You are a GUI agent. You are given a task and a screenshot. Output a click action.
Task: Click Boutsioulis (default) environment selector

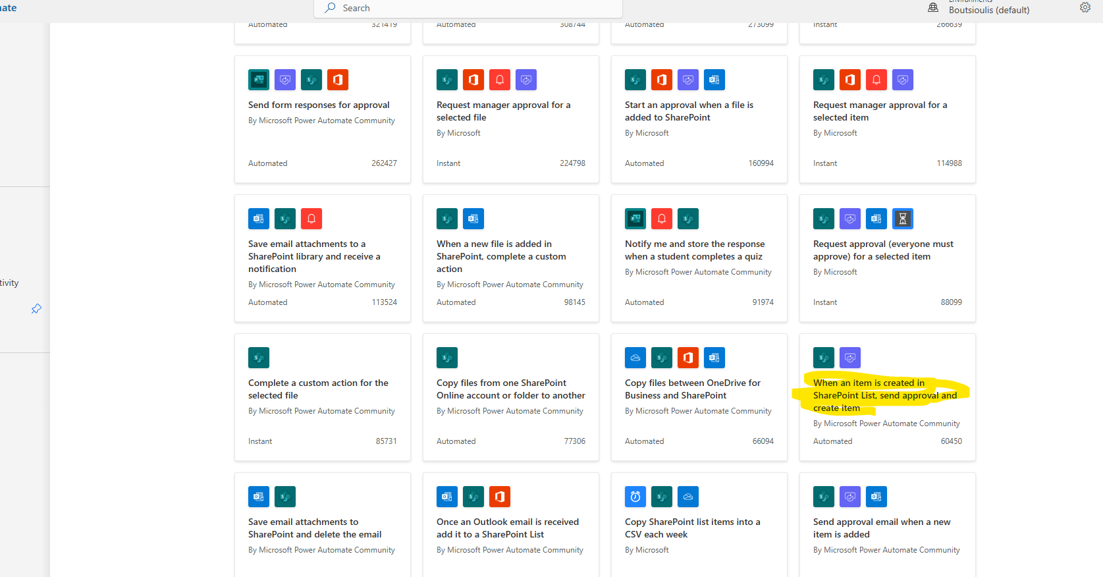coord(989,10)
